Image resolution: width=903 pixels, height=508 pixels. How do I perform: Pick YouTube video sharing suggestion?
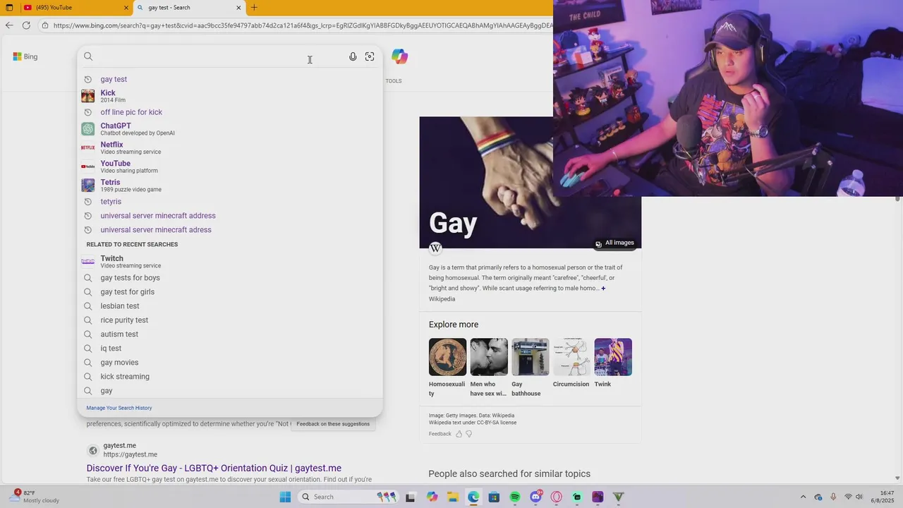230,167
